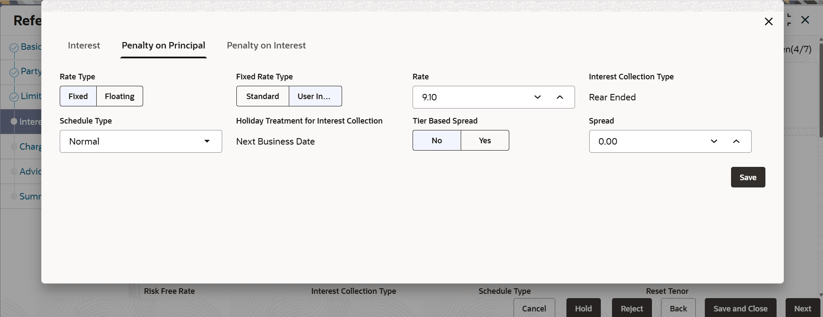Click the Party step checkmark icon

point(14,72)
